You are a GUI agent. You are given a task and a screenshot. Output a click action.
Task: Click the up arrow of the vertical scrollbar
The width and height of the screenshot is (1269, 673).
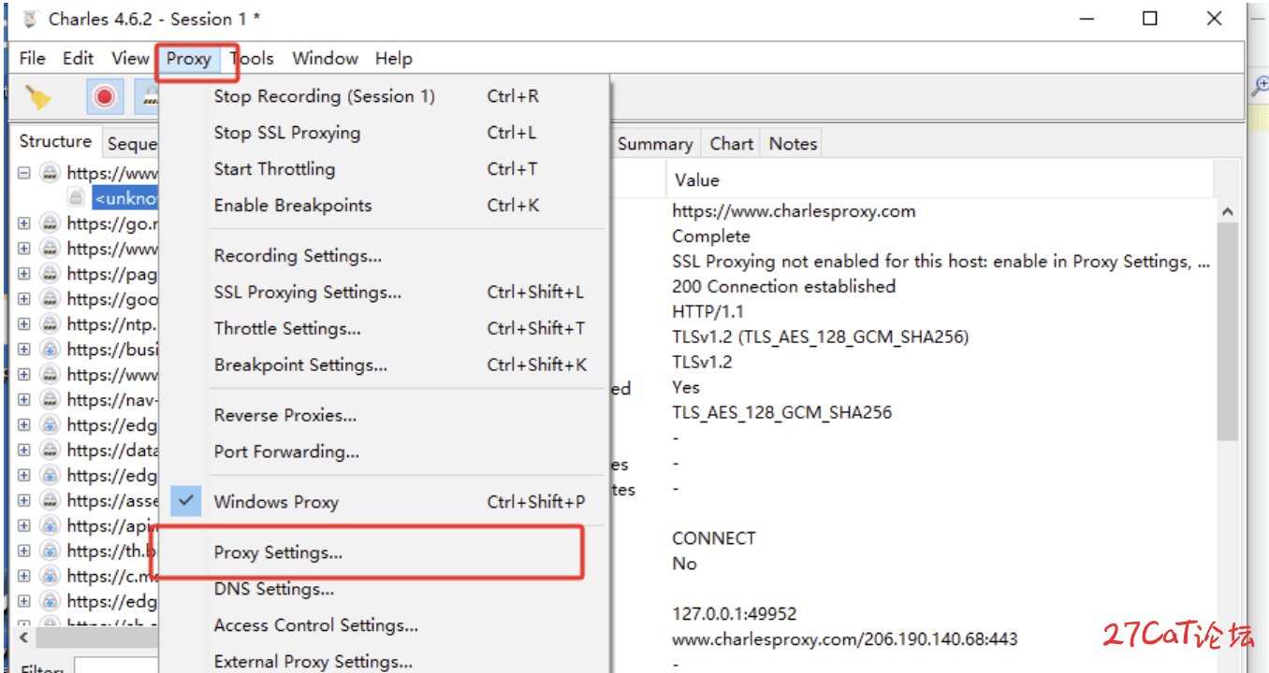coord(1228,212)
